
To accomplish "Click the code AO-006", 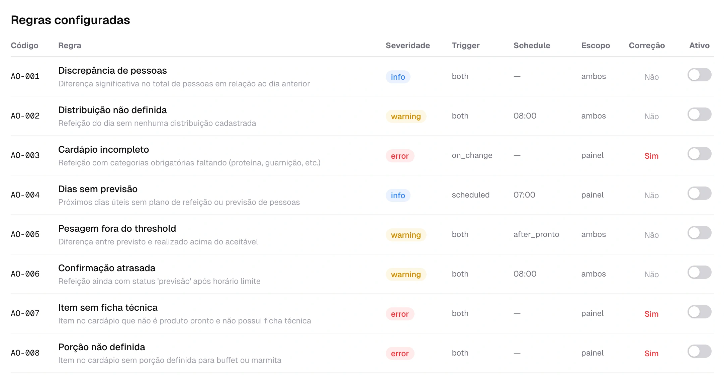I will (x=25, y=274).
